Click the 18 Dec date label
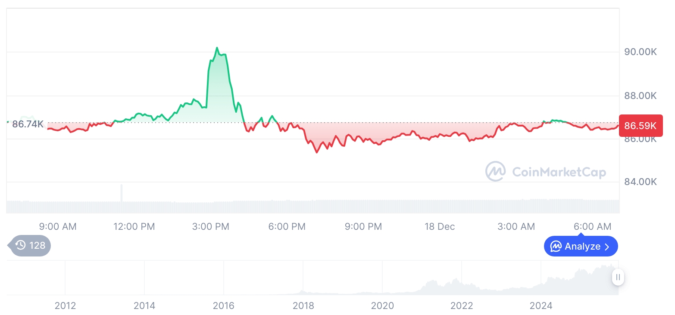Screen dimensions: 675x315 [x=440, y=226]
